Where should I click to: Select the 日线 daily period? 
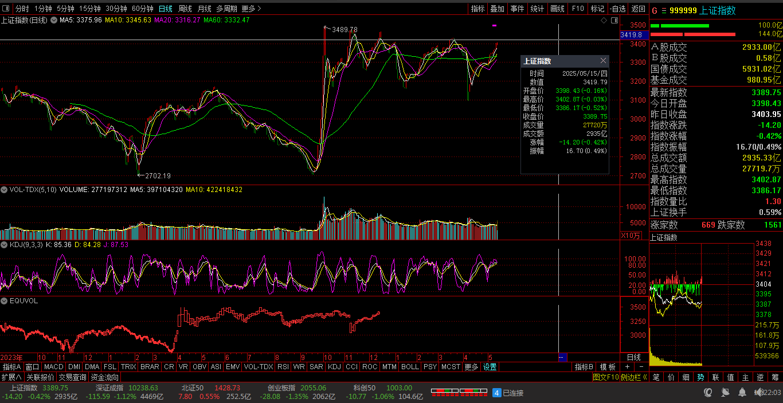point(166,9)
